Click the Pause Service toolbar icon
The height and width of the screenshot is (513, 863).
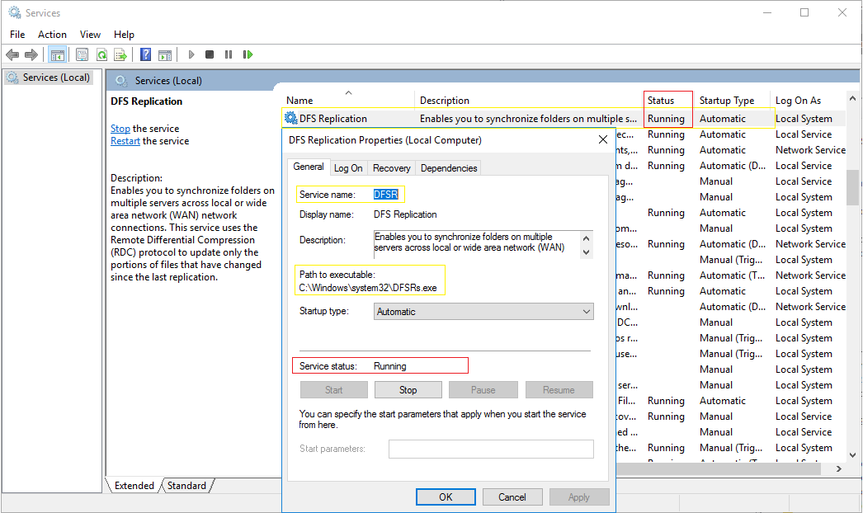click(229, 54)
